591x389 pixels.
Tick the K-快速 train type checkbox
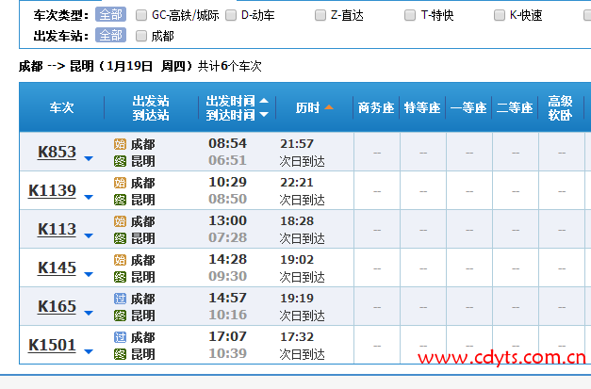coord(500,16)
